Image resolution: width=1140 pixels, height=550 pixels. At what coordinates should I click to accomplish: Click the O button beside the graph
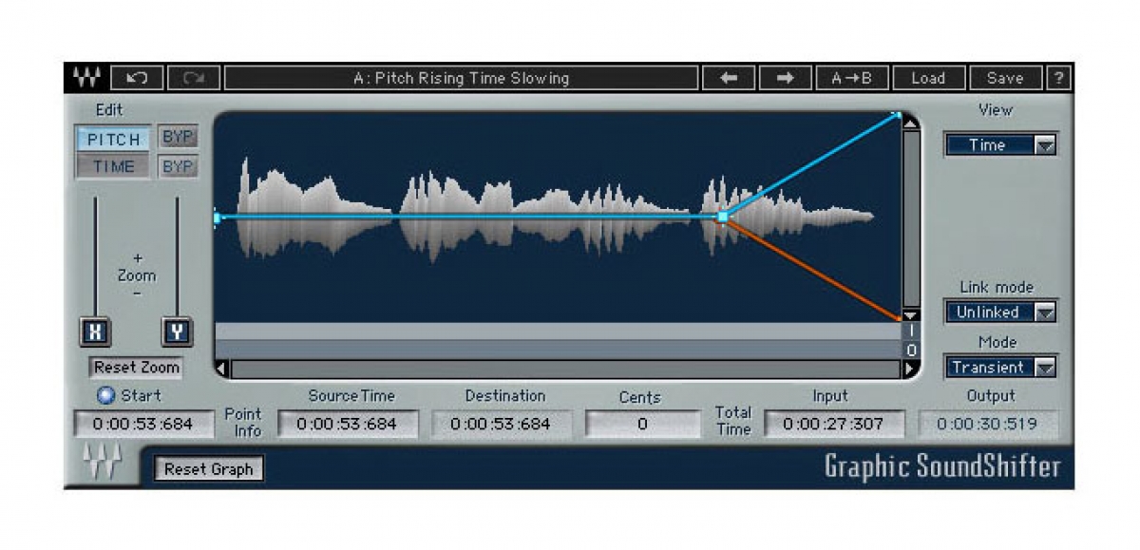click(x=910, y=350)
